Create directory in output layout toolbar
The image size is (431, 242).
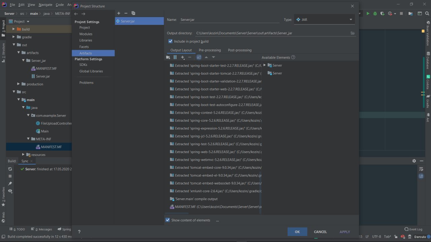[168, 57]
